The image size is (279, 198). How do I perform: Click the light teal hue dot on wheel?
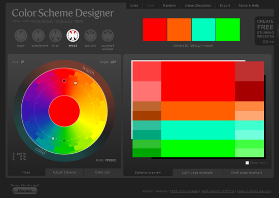(x=53, y=139)
